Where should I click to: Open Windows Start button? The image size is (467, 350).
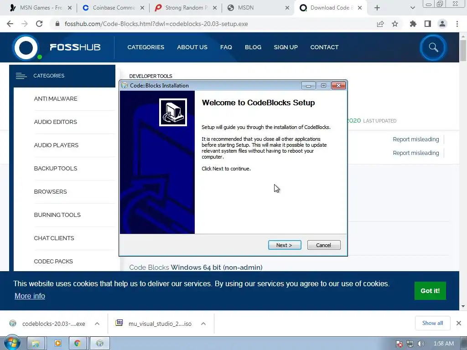[12, 343]
